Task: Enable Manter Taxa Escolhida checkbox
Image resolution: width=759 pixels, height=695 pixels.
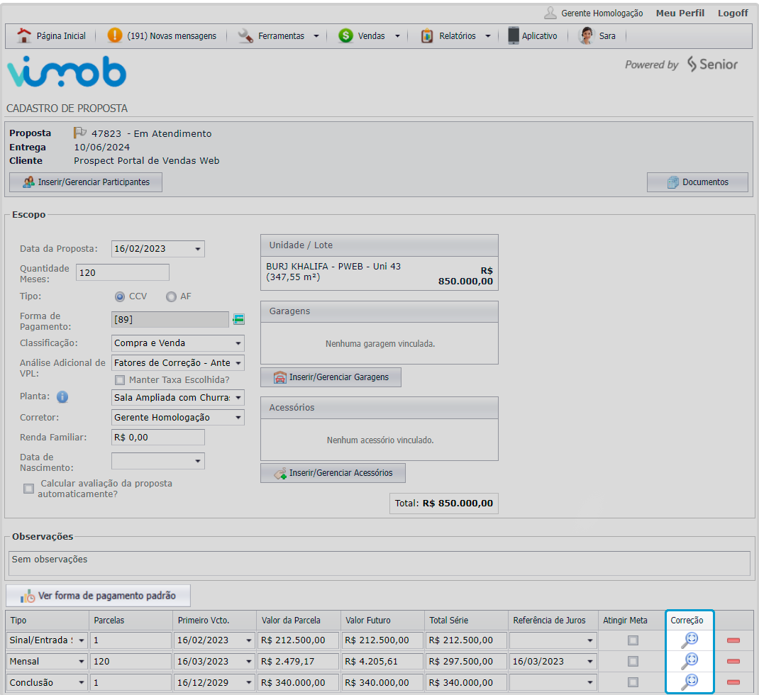Action: [x=120, y=379]
